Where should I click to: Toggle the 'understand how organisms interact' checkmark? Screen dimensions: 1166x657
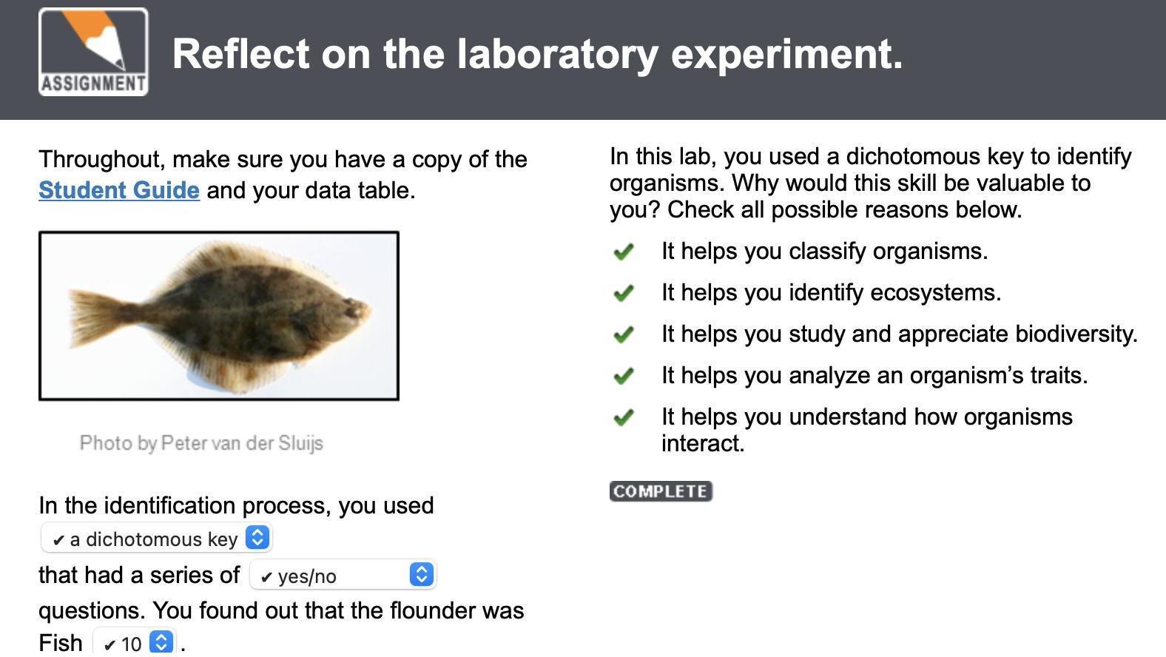click(624, 417)
